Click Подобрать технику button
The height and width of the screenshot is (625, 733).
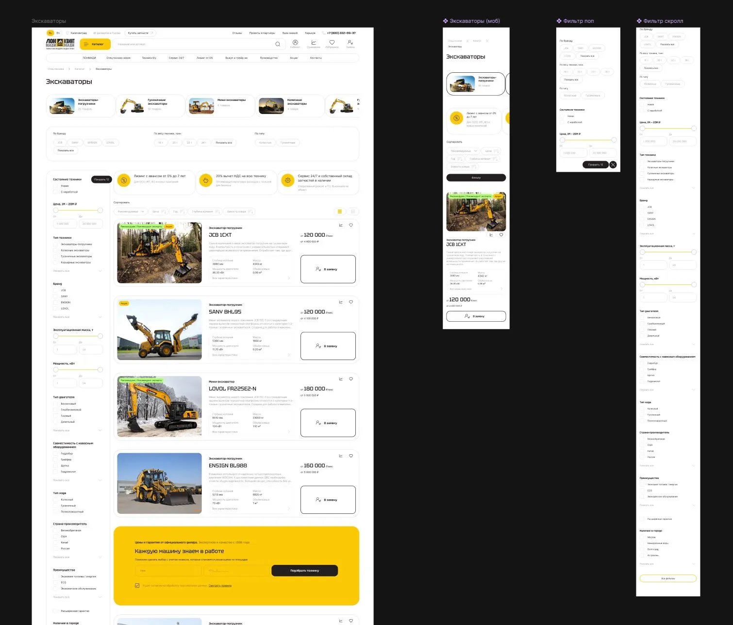(x=304, y=571)
